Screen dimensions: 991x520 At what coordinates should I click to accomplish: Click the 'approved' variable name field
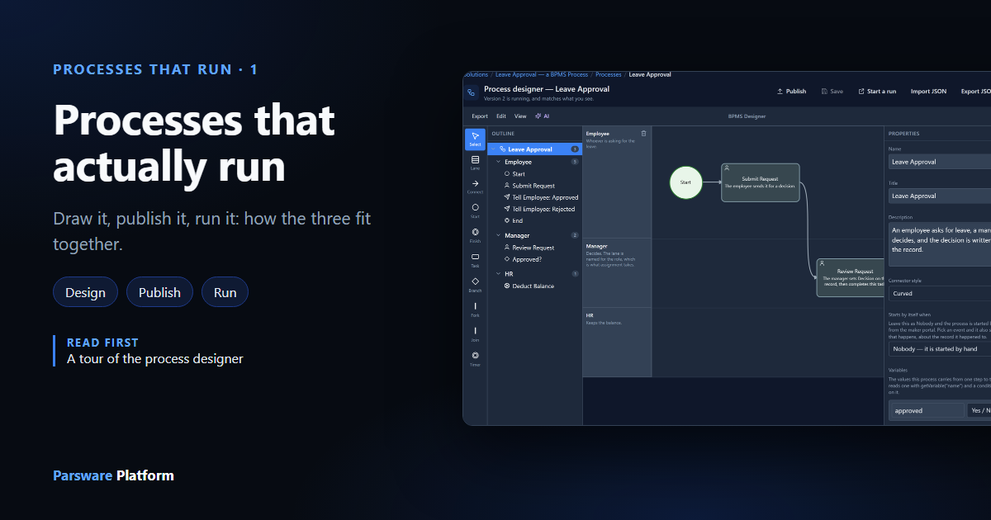point(927,410)
